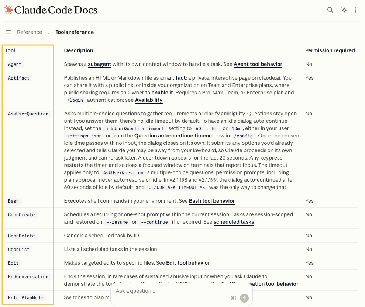Image resolution: width=365 pixels, height=307 pixels.
Task: Click the Permission required column header
Action: 330,50
